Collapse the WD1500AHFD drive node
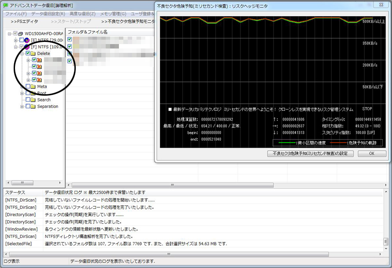This screenshot has width=392, height=268. click(x=10, y=33)
